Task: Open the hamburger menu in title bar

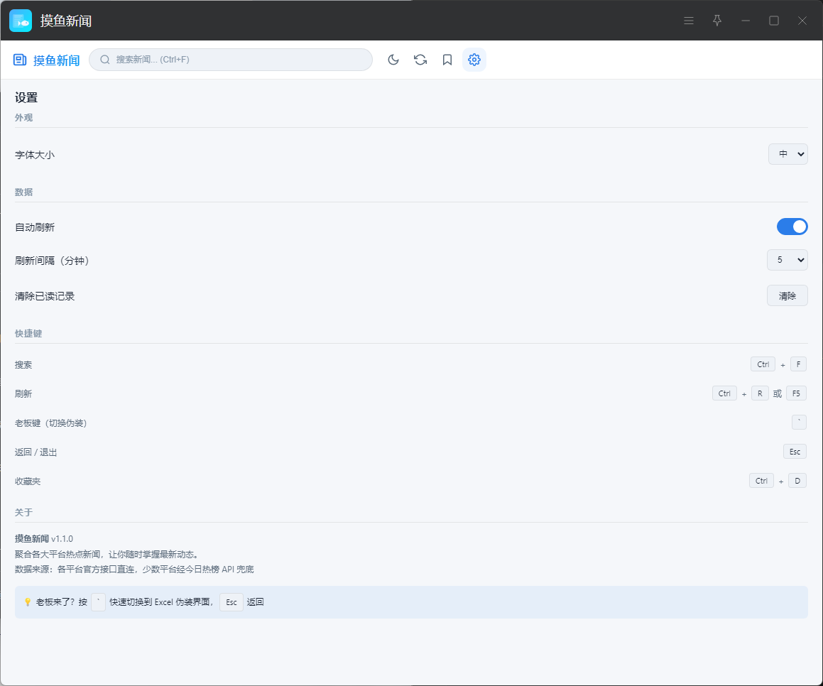Action: [x=689, y=21]
